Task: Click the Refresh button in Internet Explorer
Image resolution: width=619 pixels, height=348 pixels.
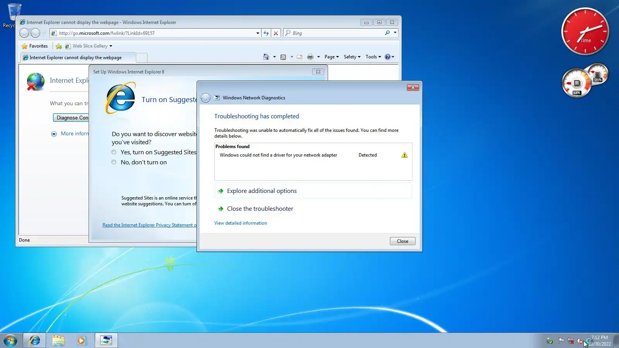Action: (x=266, y=33)
